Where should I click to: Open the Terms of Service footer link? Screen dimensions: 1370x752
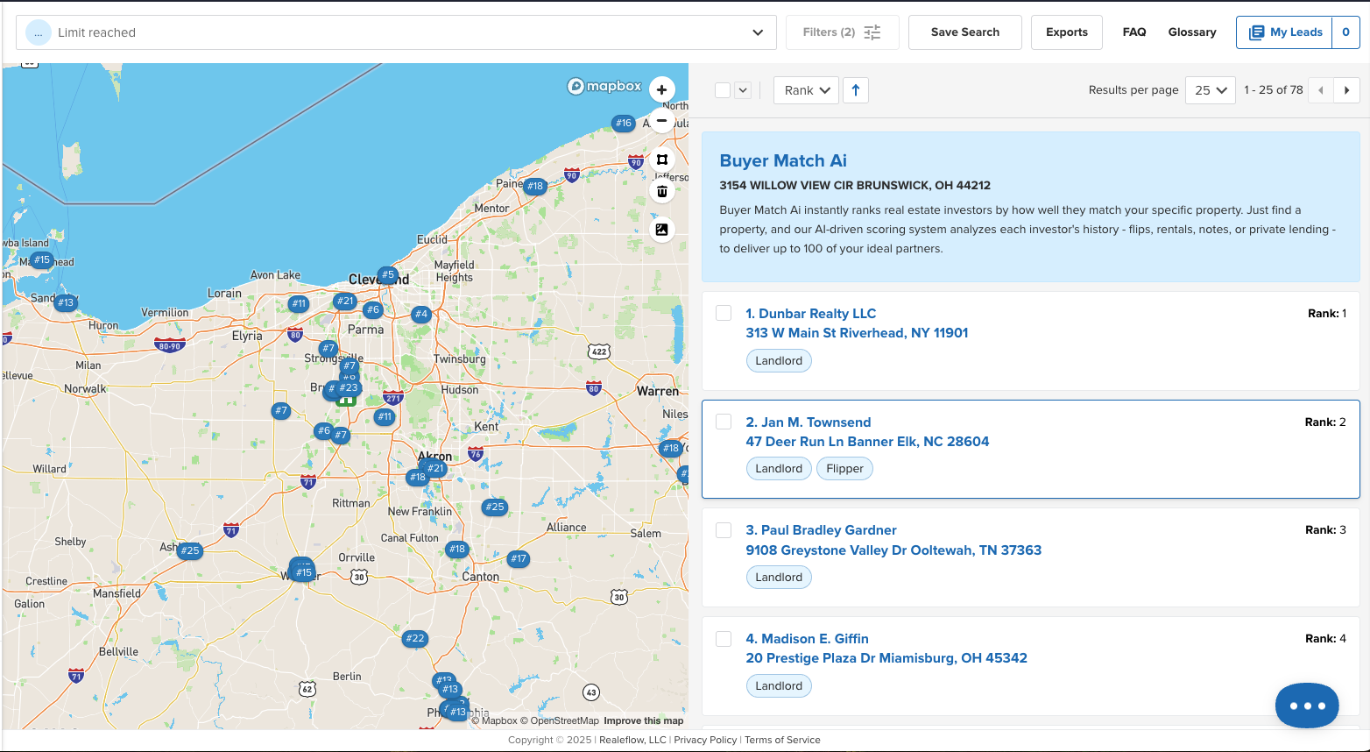(x=782, y=740)
